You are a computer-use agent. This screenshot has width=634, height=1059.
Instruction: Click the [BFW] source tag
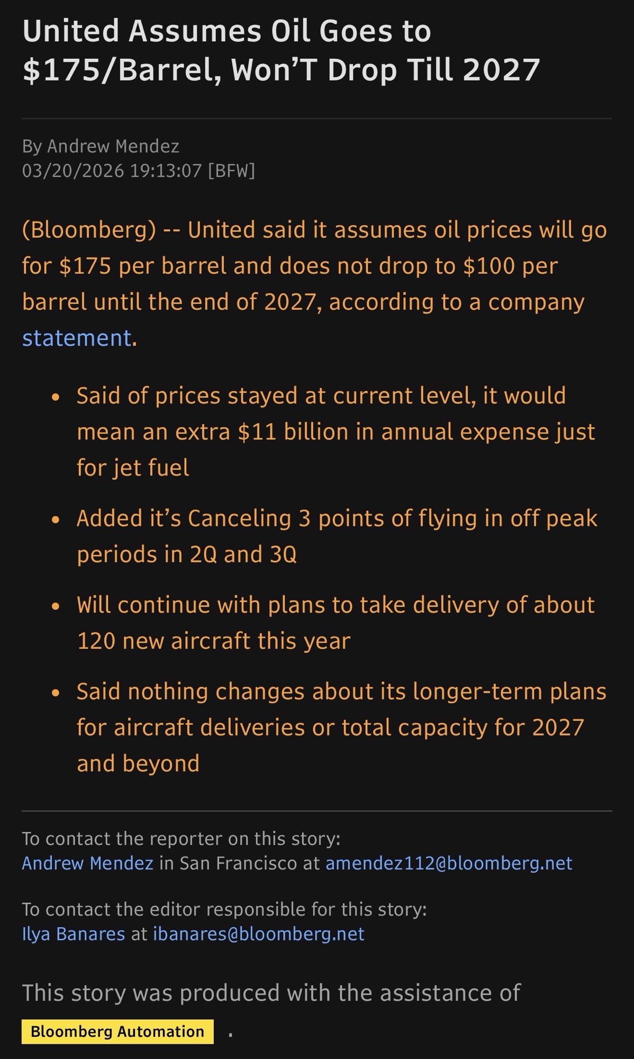pos(232,170)
